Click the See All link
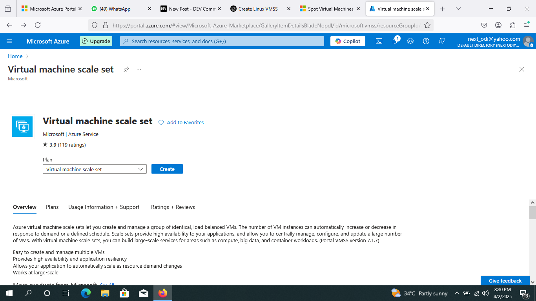 coord(107,285)
